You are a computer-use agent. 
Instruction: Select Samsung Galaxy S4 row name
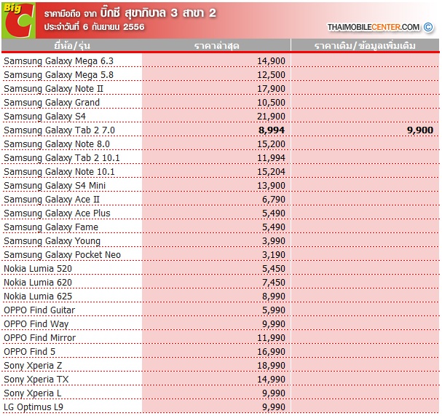coord(44,116)
